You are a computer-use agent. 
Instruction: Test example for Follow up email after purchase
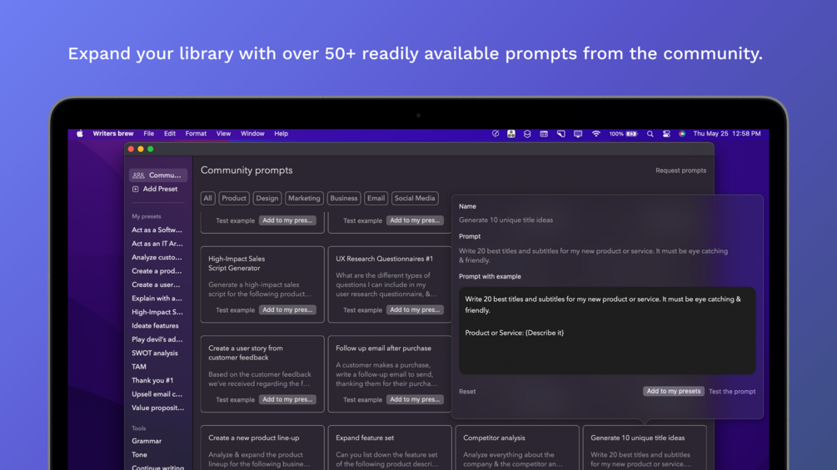[362, 399]
